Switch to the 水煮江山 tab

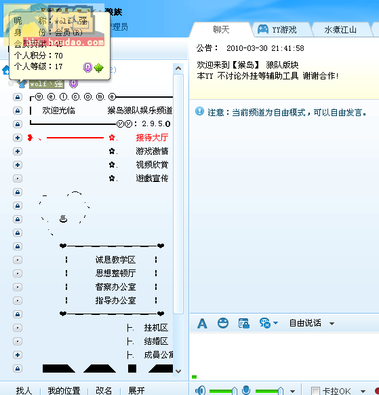point(340,30)
